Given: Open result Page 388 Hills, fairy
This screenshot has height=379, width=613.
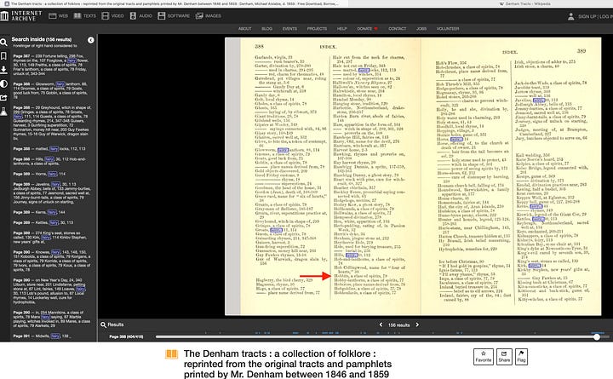Looking at the screenshot, I should [51, 161].
